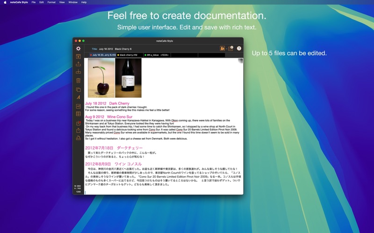The height and width of the screenshot is (233, 374).
Task: Click the overlapping squares copy icon
Action: click(78, 89)
